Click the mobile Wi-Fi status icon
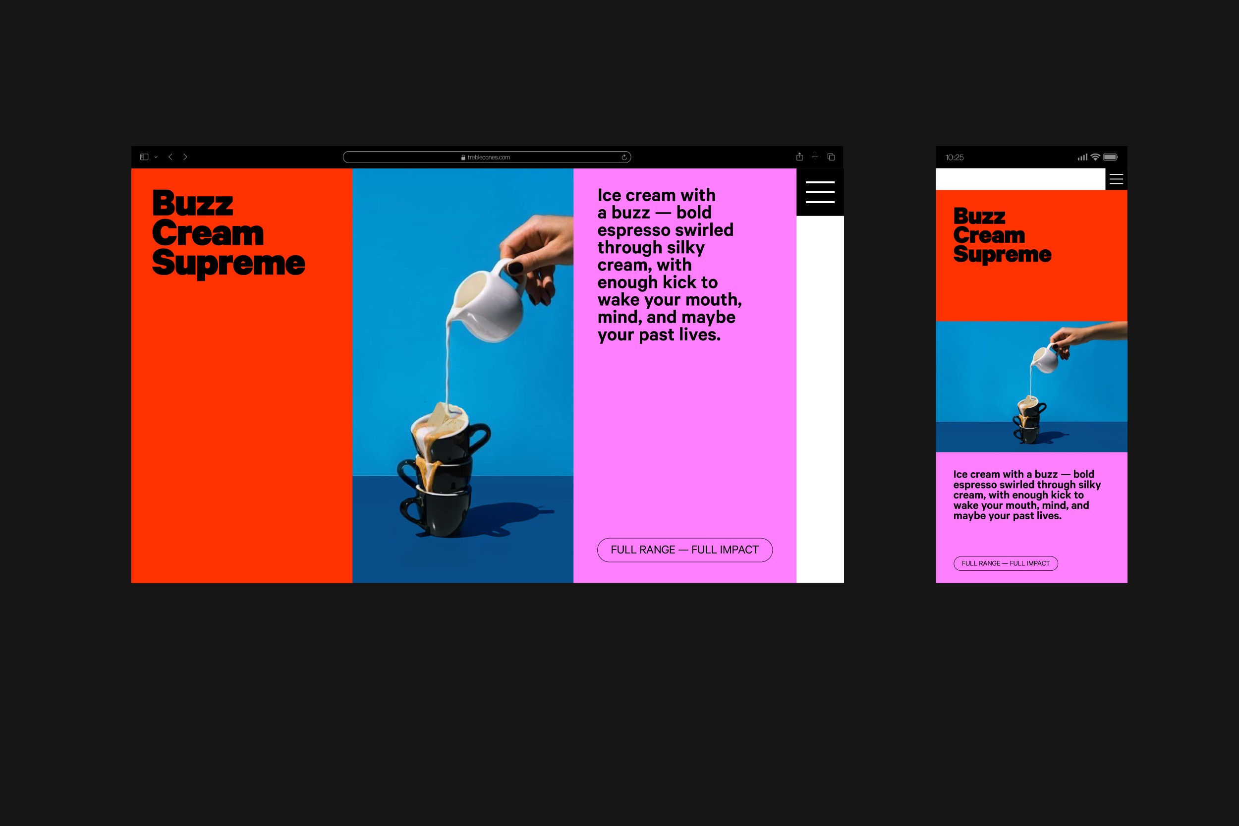The height and width of the screenshot is (826, 1239). click(x=1095, y=157)
